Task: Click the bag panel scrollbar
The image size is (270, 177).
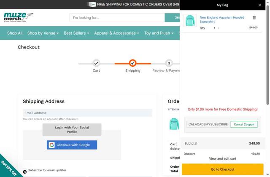Action: (x=267, y=55)
